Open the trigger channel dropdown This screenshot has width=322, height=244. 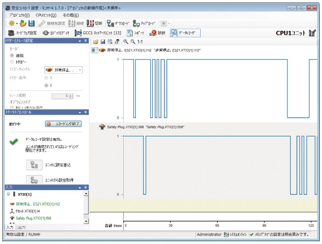(80, 69)
